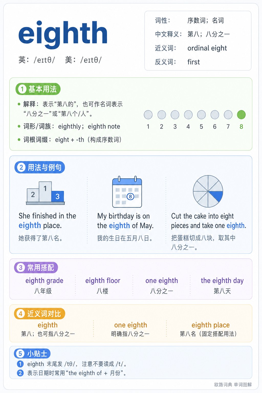Click the calendar icon with circled 8
The image size is (262, 393).
[x=127, y=192]
